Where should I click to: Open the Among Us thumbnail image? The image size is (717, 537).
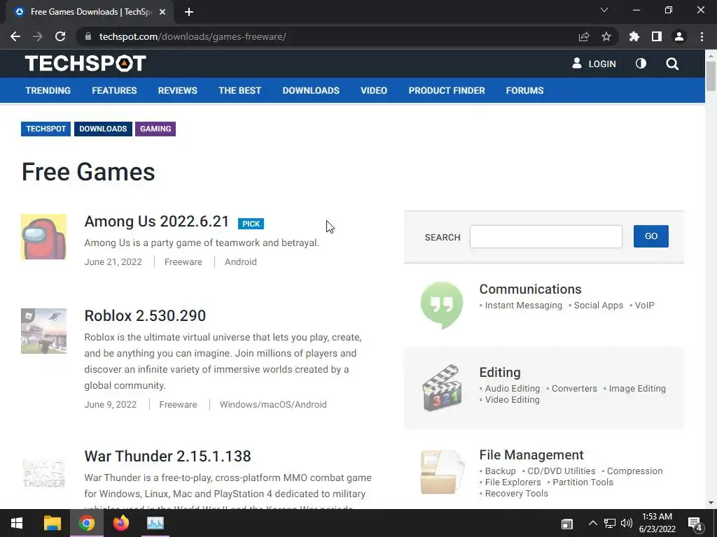pos(44,236)
